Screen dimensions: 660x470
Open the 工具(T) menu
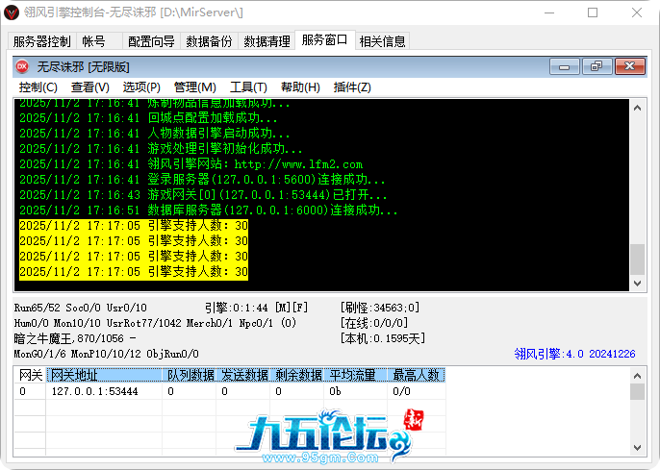point(248,87)
